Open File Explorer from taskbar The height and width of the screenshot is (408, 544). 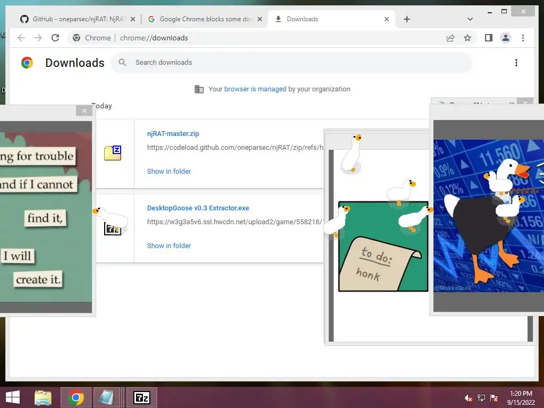click(x=43, y=397)
